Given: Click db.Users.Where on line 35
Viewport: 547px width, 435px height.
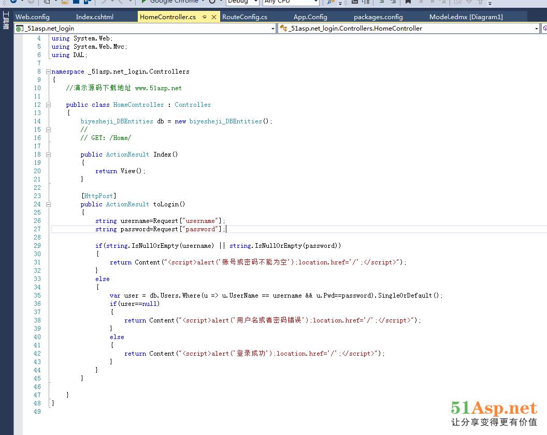Looking at the screenshot, I should coord(175,296).
